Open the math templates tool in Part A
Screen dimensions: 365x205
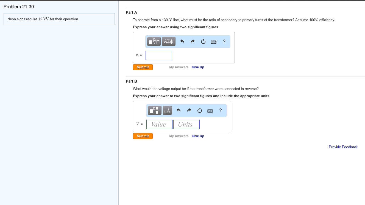coord(154,41)
